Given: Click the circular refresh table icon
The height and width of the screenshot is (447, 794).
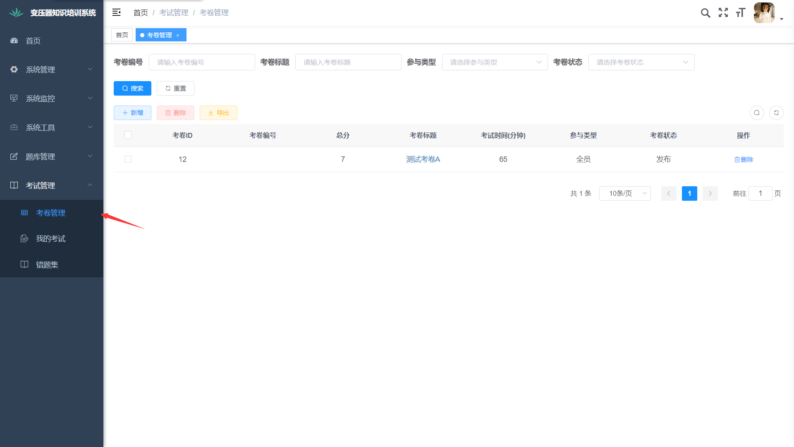Looking at the screenshot, I should pos(776,113).
